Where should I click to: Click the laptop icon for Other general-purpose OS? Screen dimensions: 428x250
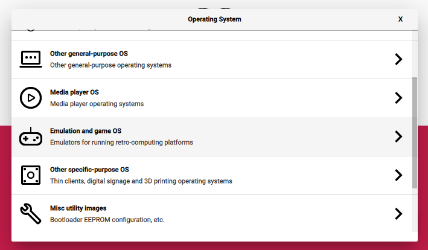click(31, 59)
